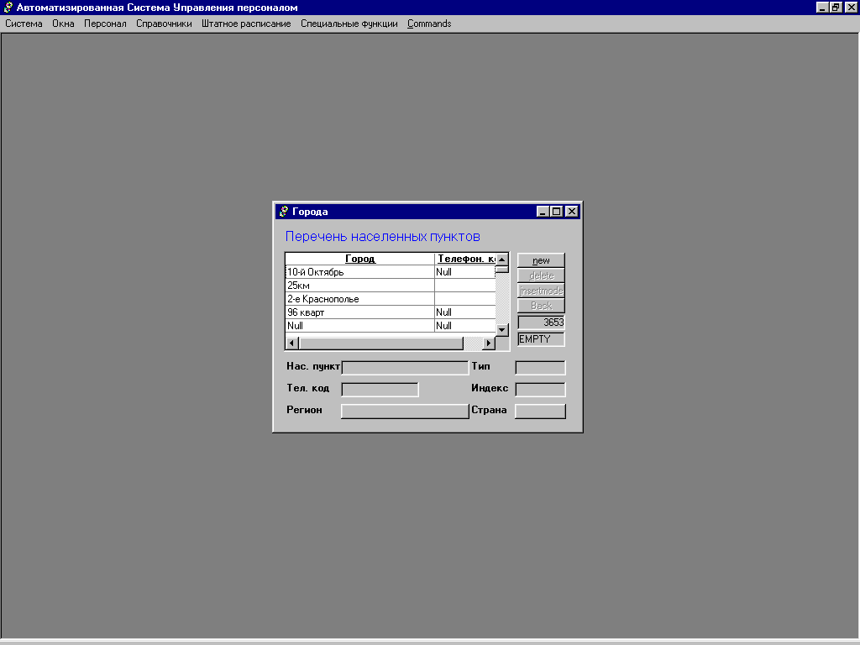Select the 10-й Октябрь row
This screenshot has width=860, height=645.
(x=359, y=272)
